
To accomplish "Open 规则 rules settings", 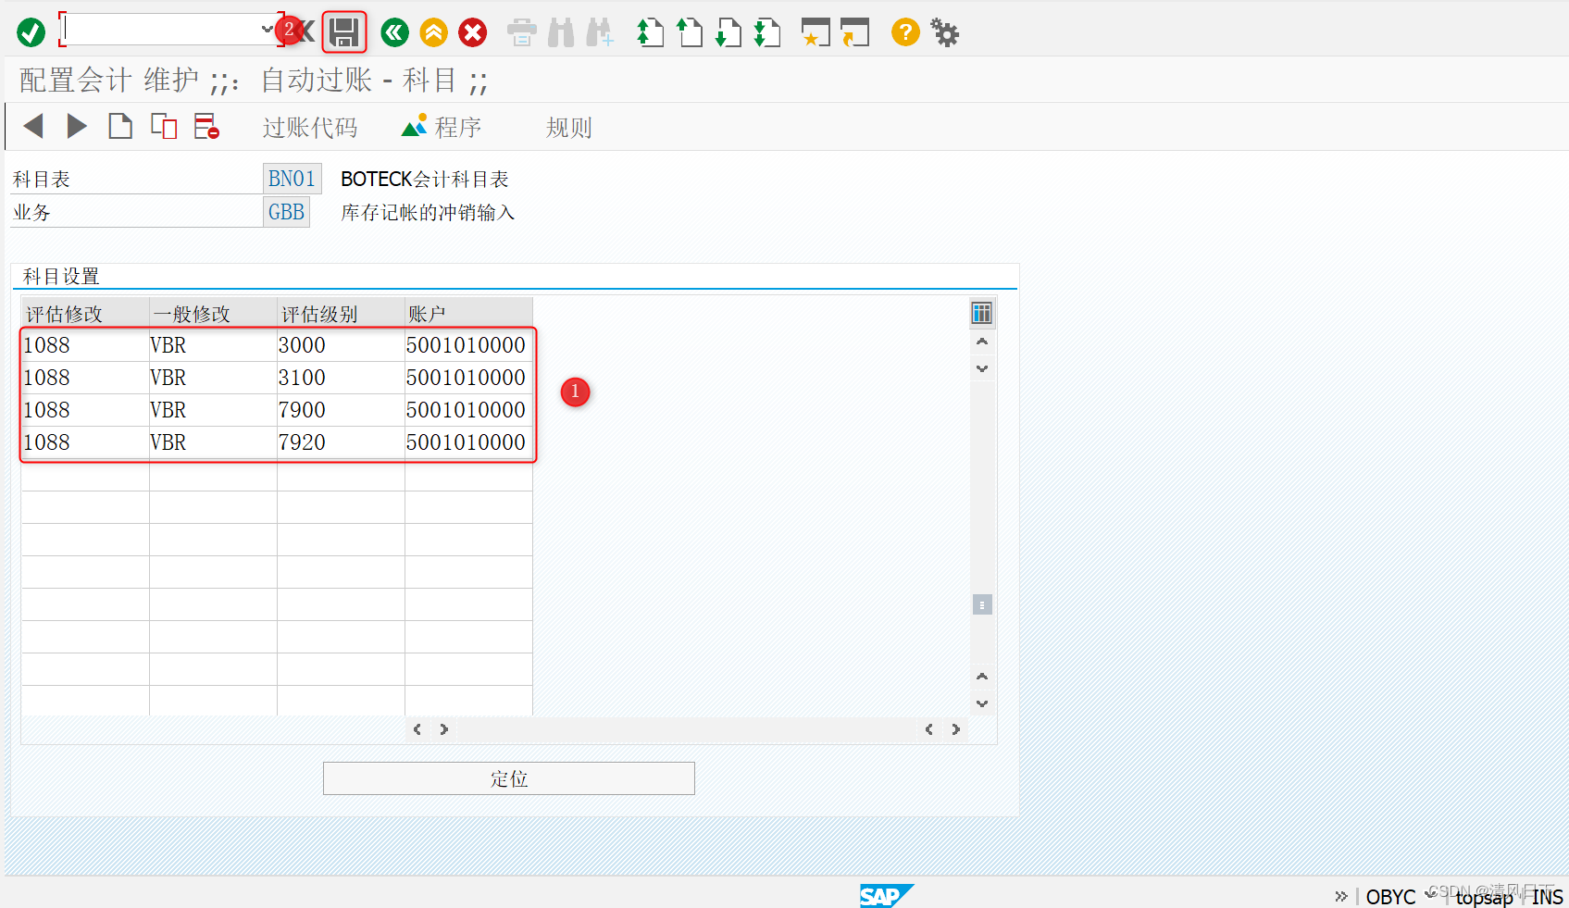I will [x=567, y=128].
